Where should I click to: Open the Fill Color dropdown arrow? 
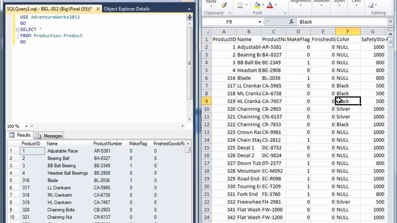click(x=263, y=5)
